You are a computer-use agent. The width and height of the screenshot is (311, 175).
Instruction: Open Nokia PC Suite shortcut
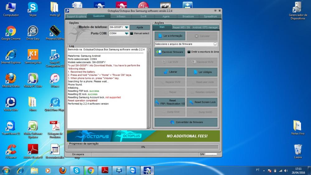click(x=33, y=81)
